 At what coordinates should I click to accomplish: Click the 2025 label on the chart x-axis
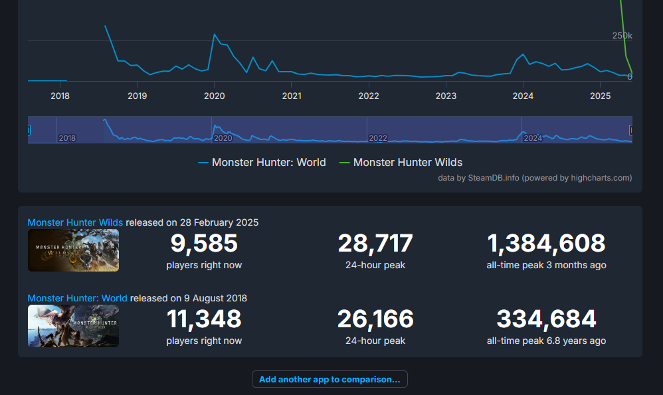(x=601, y=96)
